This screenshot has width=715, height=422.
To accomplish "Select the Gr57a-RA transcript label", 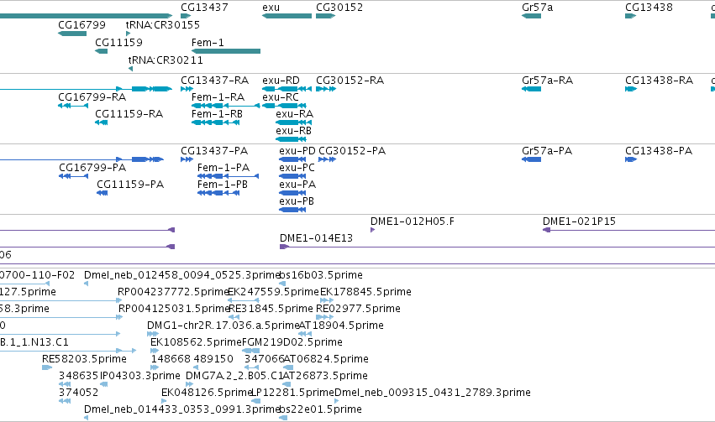I will (547, 81).
